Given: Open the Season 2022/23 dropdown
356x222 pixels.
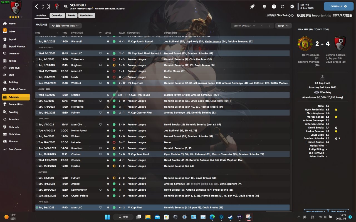Looking at the screenshot, I should [244, 26].
